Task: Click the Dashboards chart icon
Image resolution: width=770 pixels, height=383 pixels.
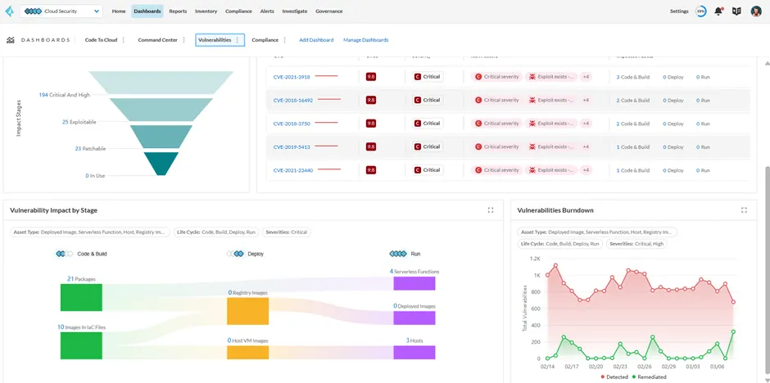Action: (x=11, y=40)
